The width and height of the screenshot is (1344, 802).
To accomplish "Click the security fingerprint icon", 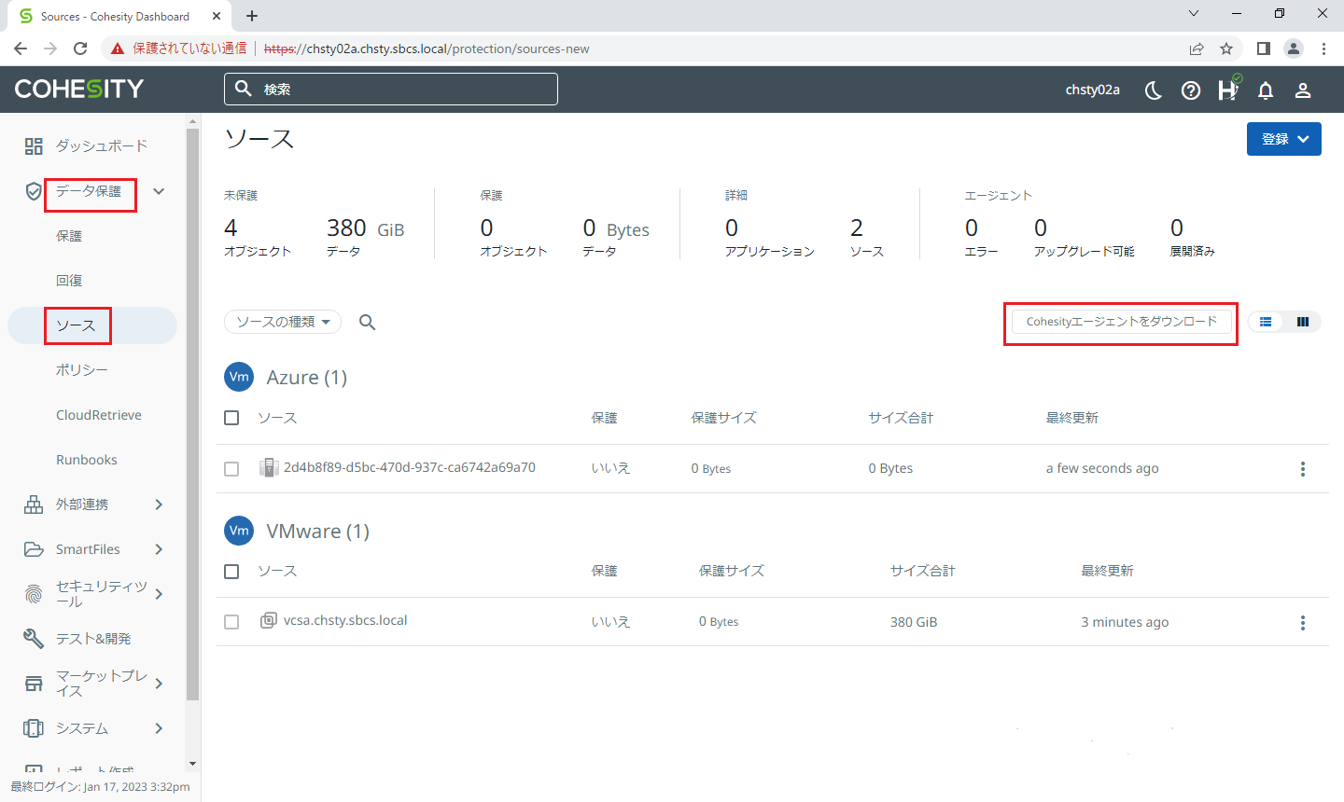I will [x=34, y=594].
